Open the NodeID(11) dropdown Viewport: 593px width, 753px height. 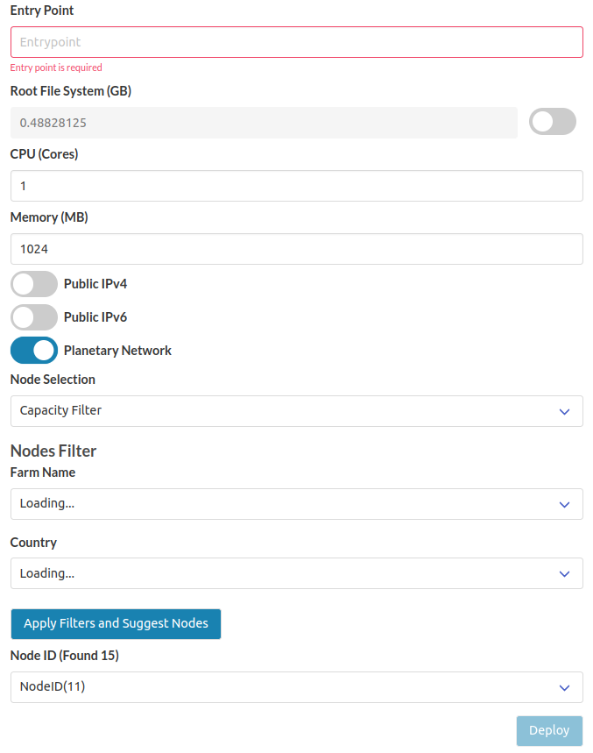(296, 687)
